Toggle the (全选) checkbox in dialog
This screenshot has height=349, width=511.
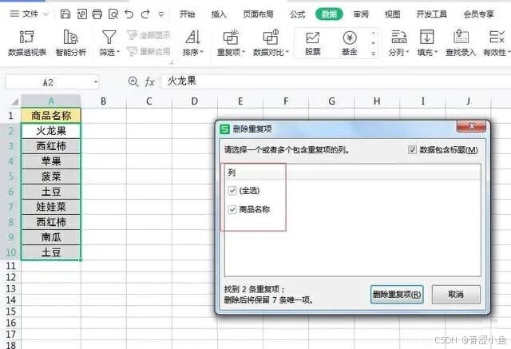pos(232,191)
